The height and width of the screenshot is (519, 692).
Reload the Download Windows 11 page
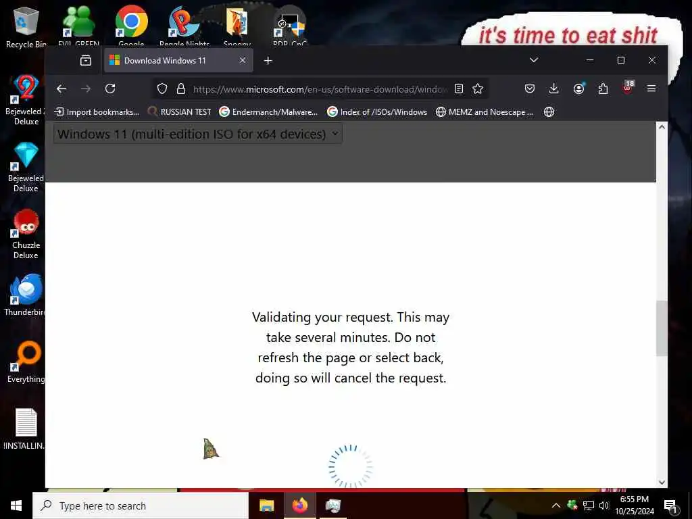(110, 89)
